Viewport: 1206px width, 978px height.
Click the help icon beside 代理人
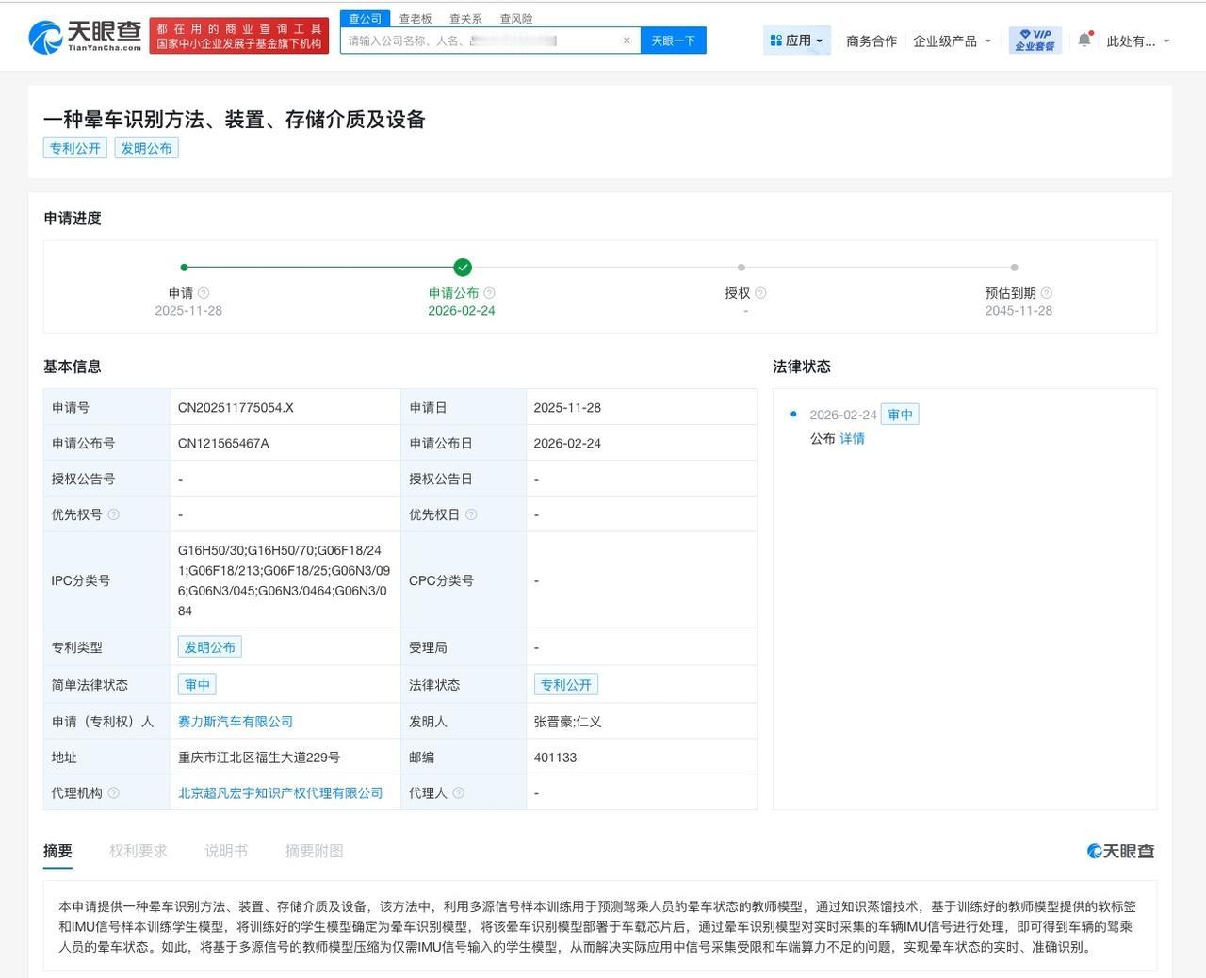[x=459, y=792]
